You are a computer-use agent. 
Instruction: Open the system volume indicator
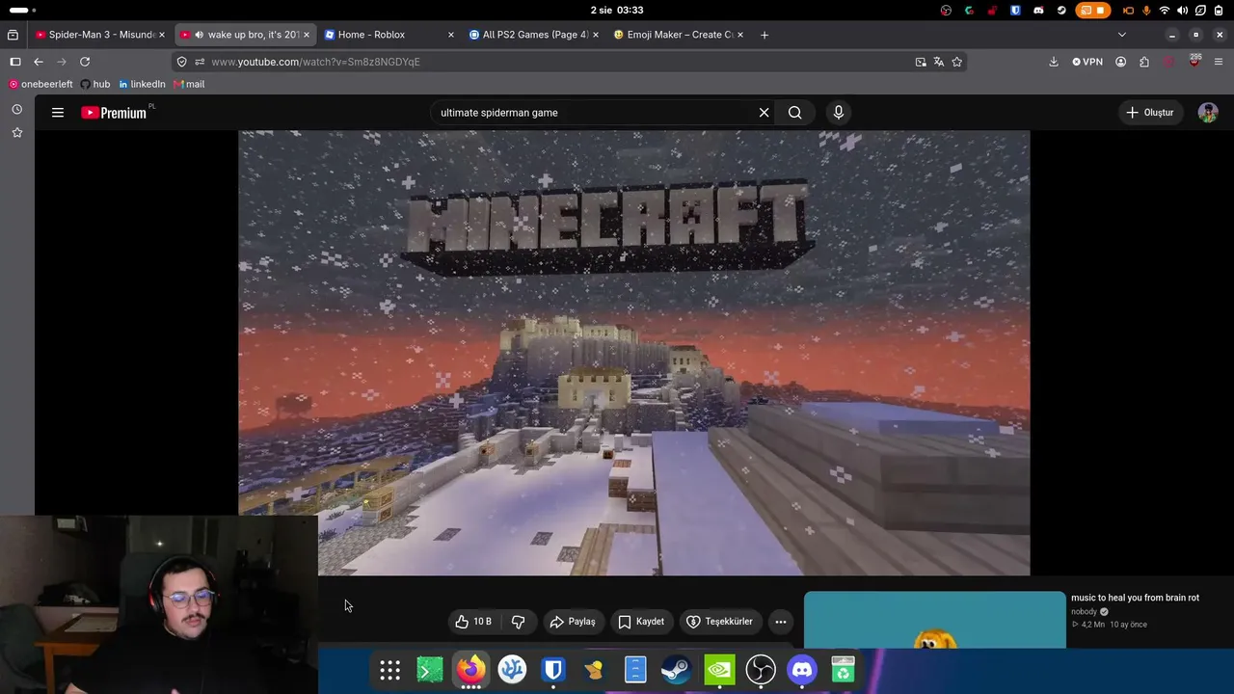[1182, 10]
